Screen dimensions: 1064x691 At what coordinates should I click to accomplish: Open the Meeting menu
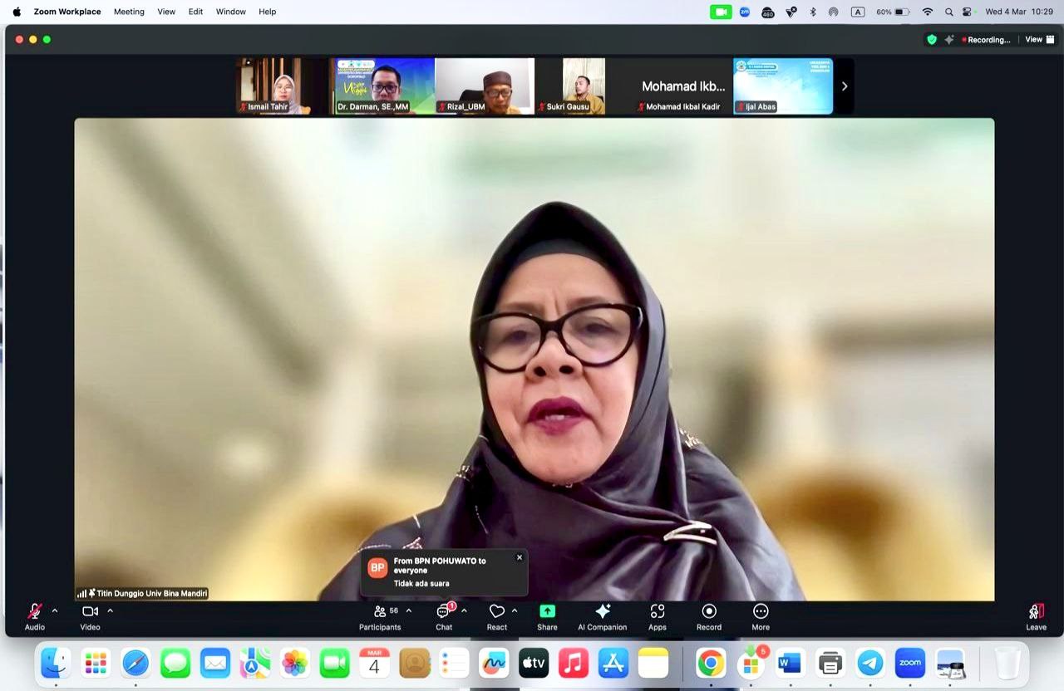pos(129,11)
